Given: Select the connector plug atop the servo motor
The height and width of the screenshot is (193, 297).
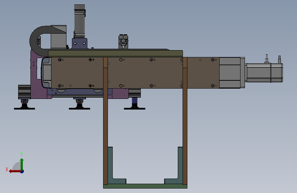Looking at the screenshot, I should pos(267,59).
